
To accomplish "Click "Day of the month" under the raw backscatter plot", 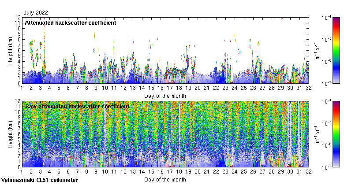I will 165,180.
